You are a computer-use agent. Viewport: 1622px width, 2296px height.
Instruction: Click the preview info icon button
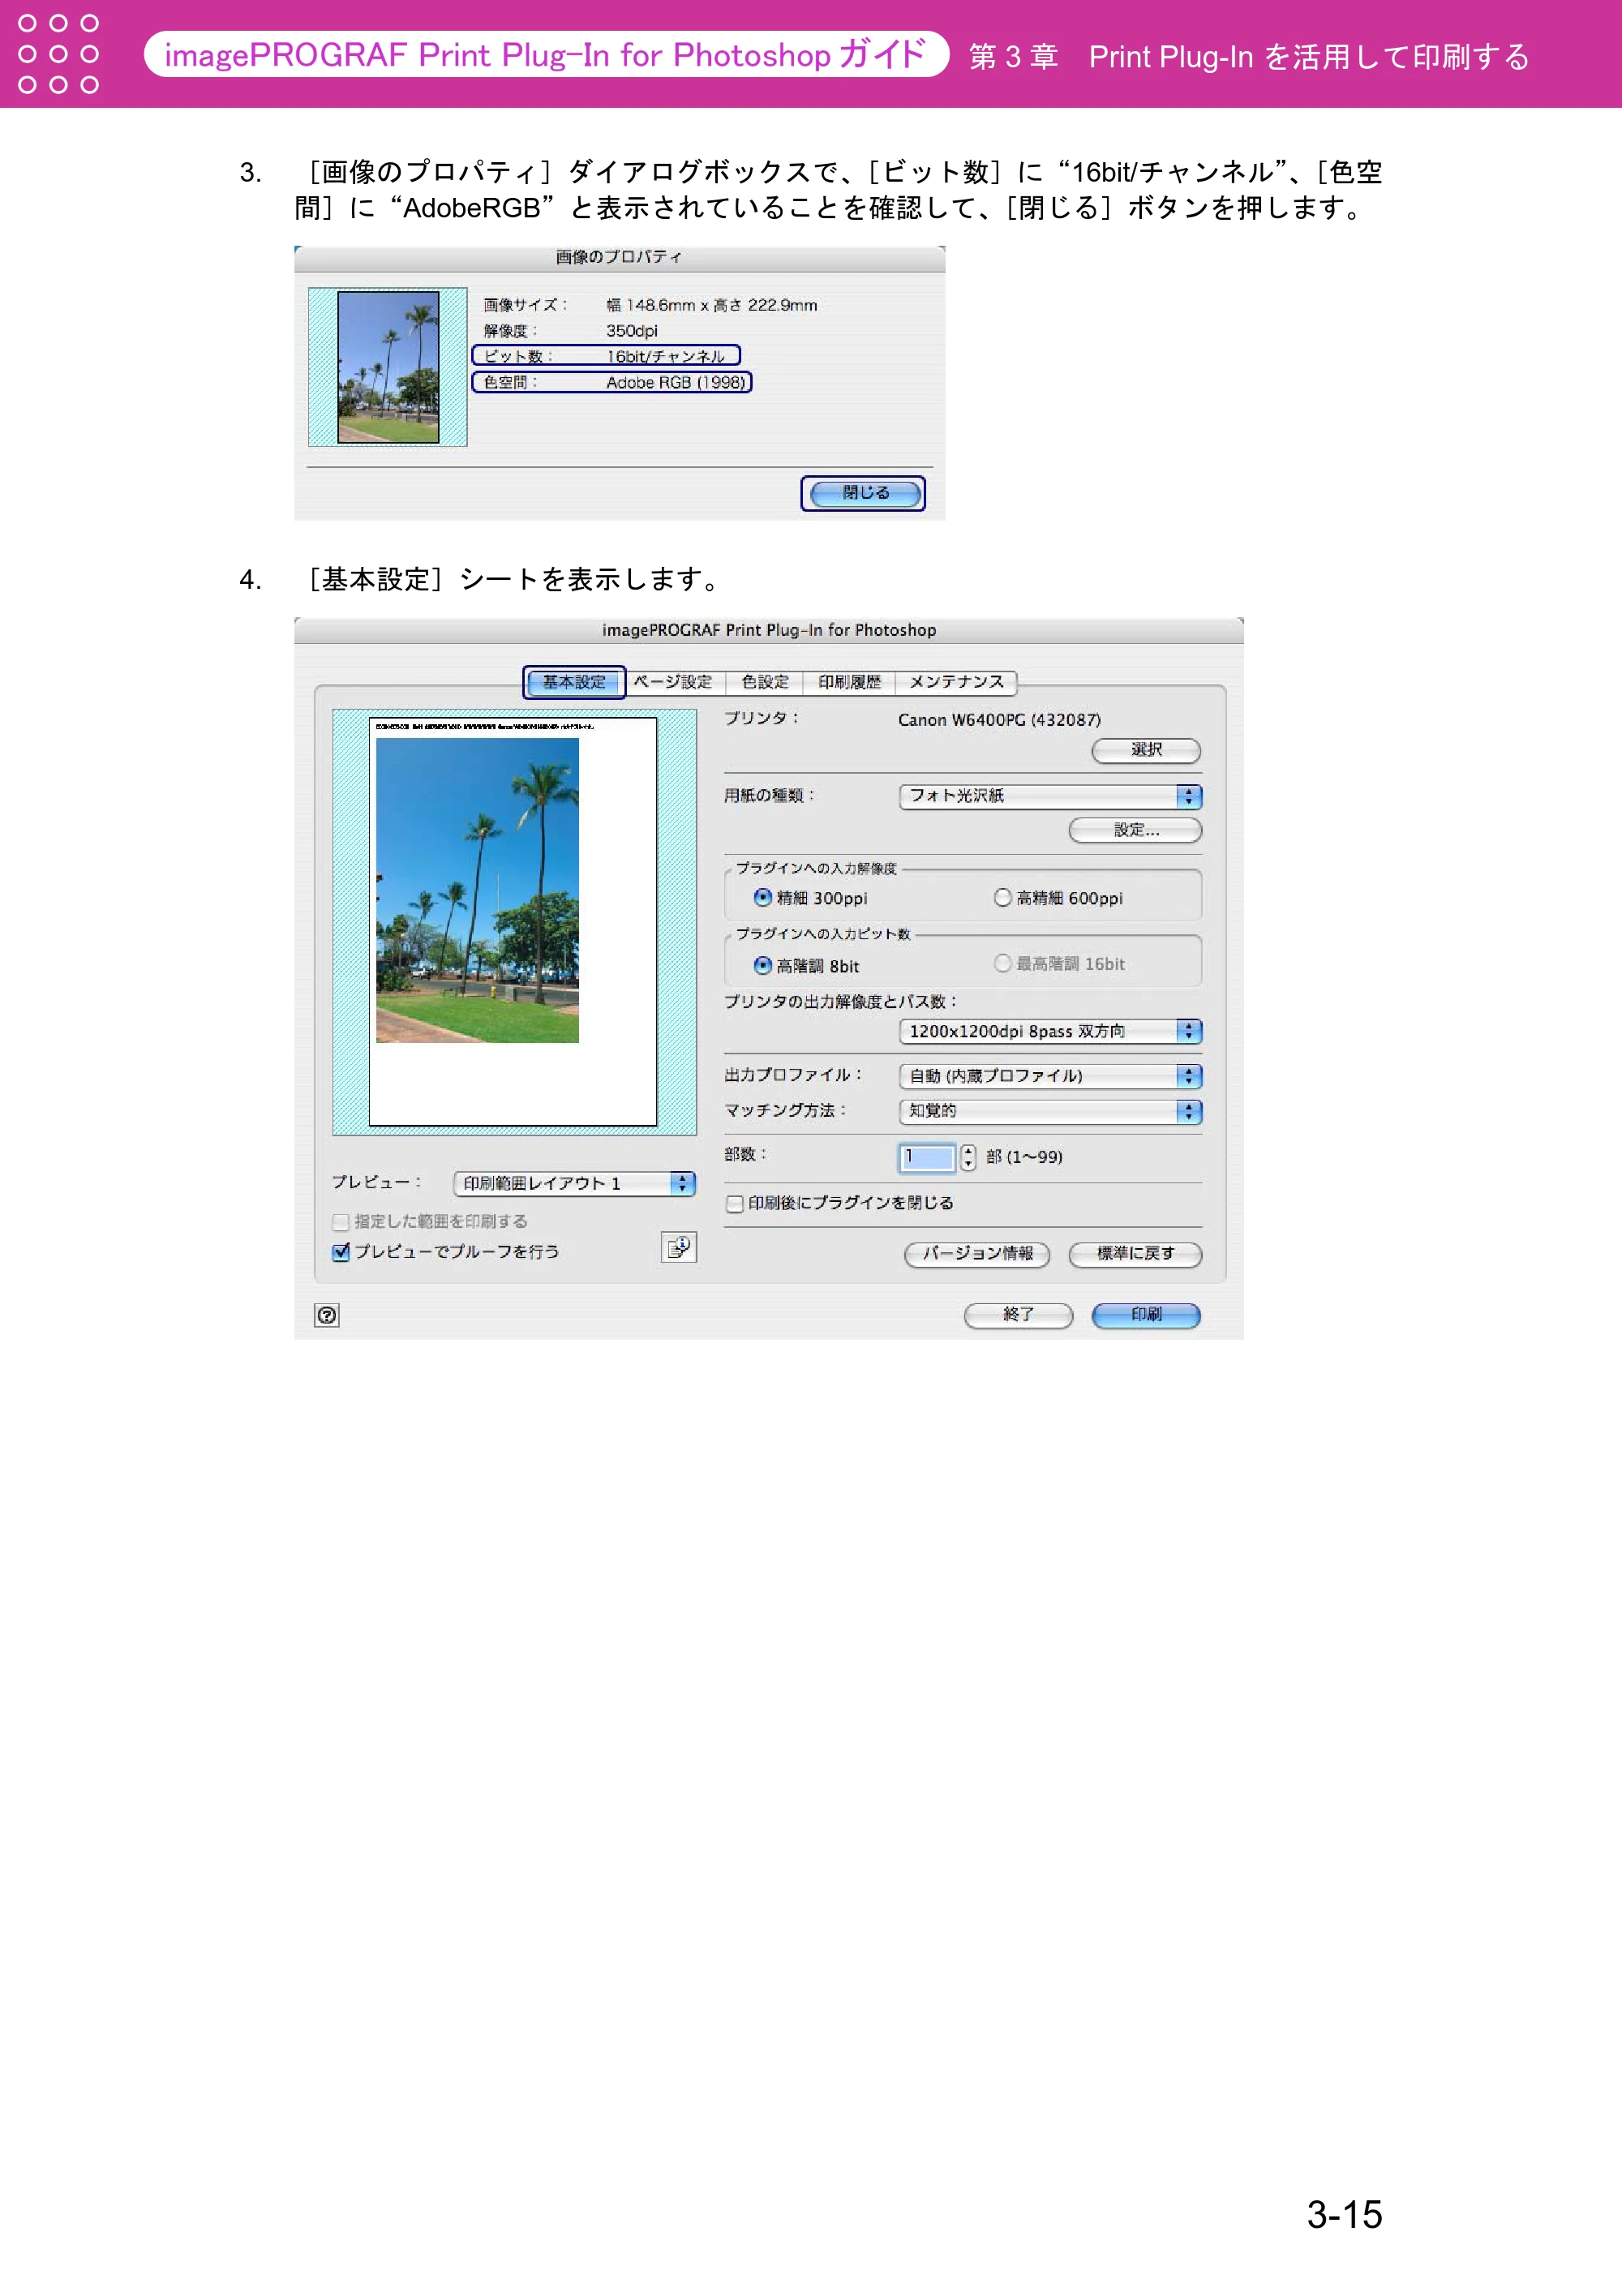tap(679, 1248)
